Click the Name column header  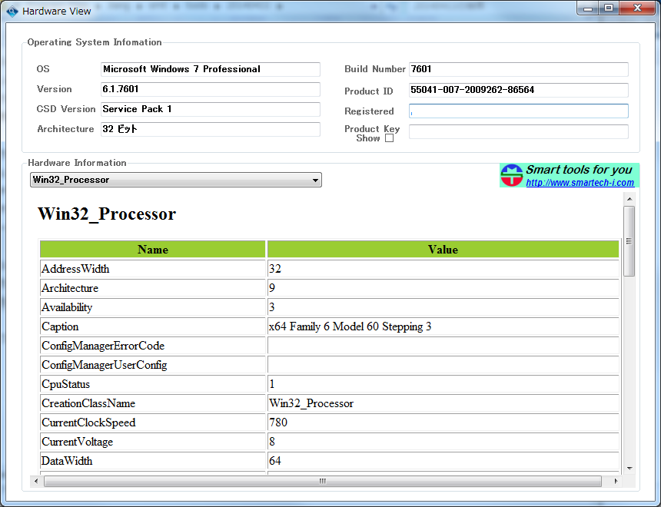click(x=153, y=250)
